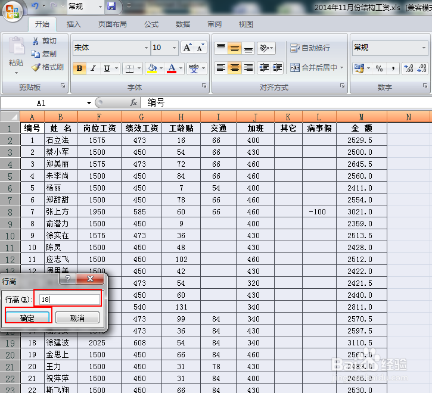Screen dimensions: 432x393
Task: Open the 插入 ribbon tab
Action: [x=73, y=24]
